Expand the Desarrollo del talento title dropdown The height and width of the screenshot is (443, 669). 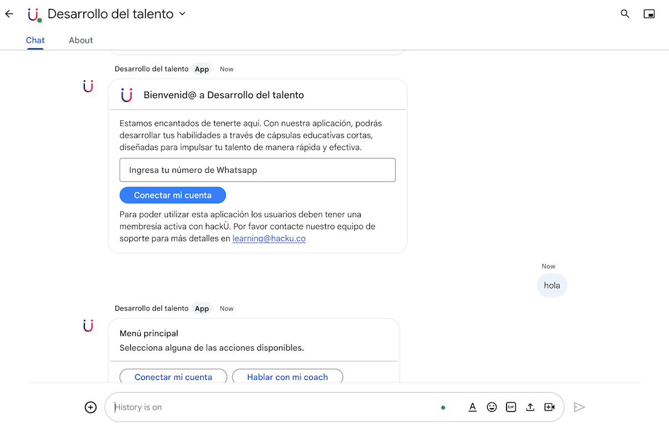(x=183, y=14)
